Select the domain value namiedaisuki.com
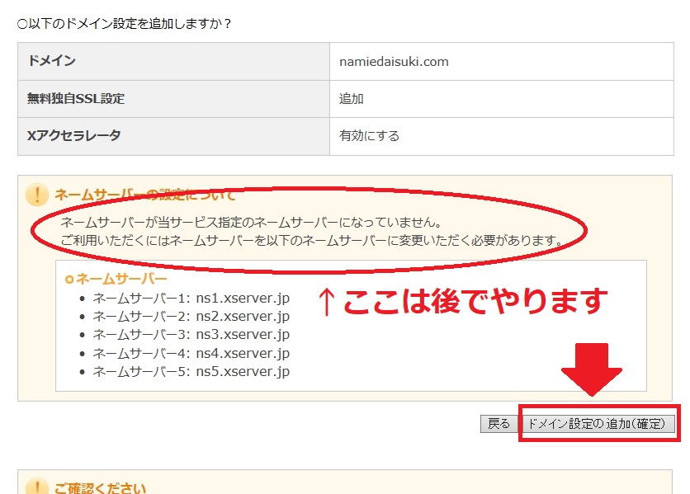The width and height of the screenshot is (690, 494). coord(394,62)
